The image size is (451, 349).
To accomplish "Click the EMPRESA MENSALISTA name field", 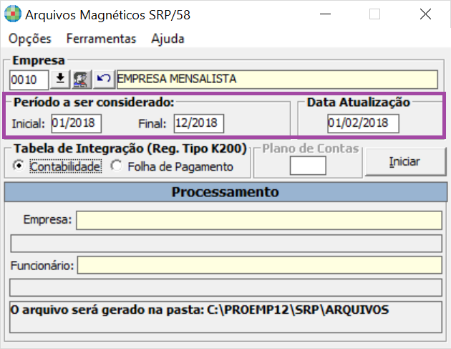I will click(277, 79).
